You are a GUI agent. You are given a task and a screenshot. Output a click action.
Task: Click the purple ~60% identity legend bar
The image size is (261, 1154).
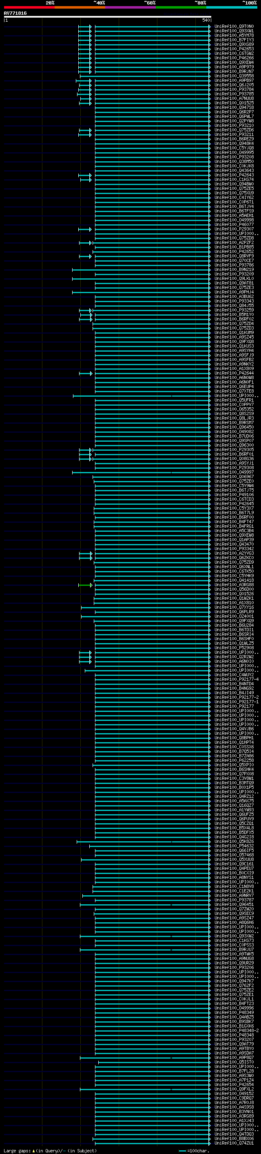pyautogui.click(x=131, y=7)
